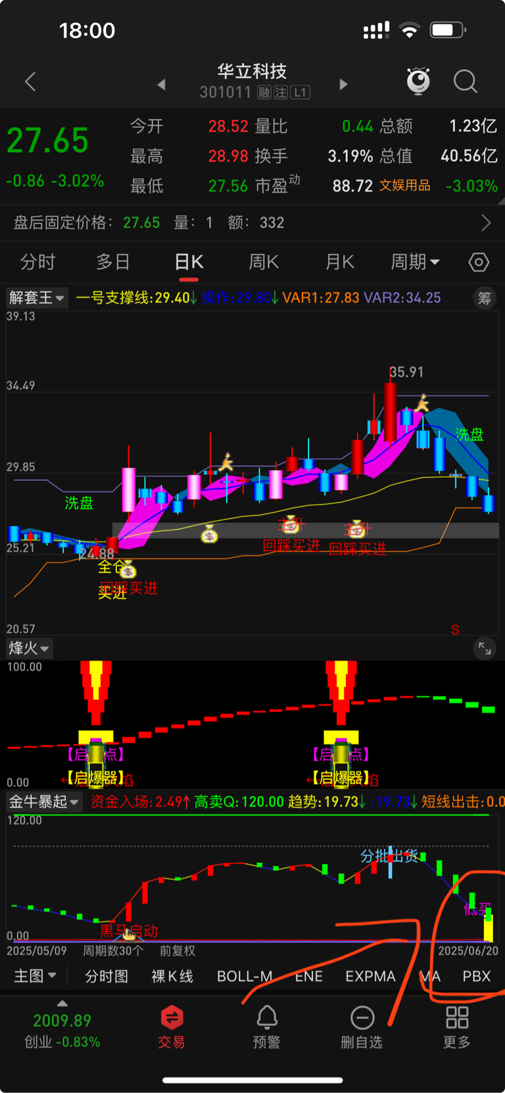The image size is (505, 1093).
Task: Tap the 24.88 low price label
Action: (x=97, y=554)
